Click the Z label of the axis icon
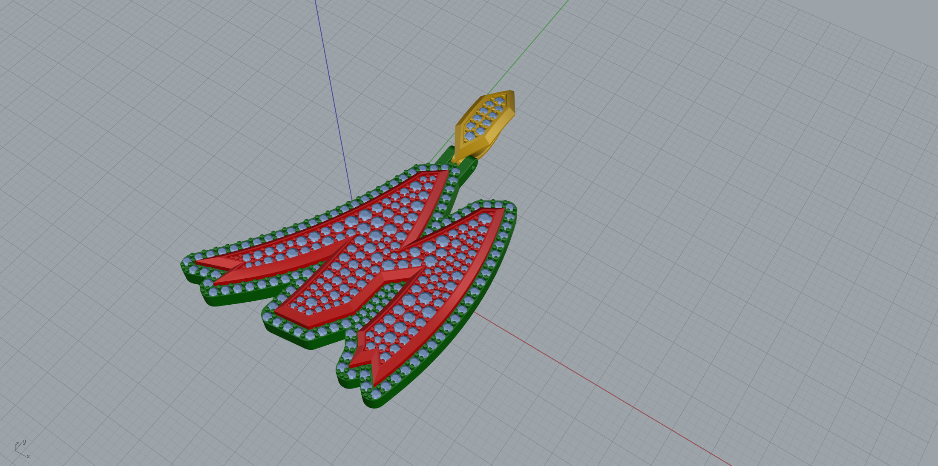 [x=17, y=444]
